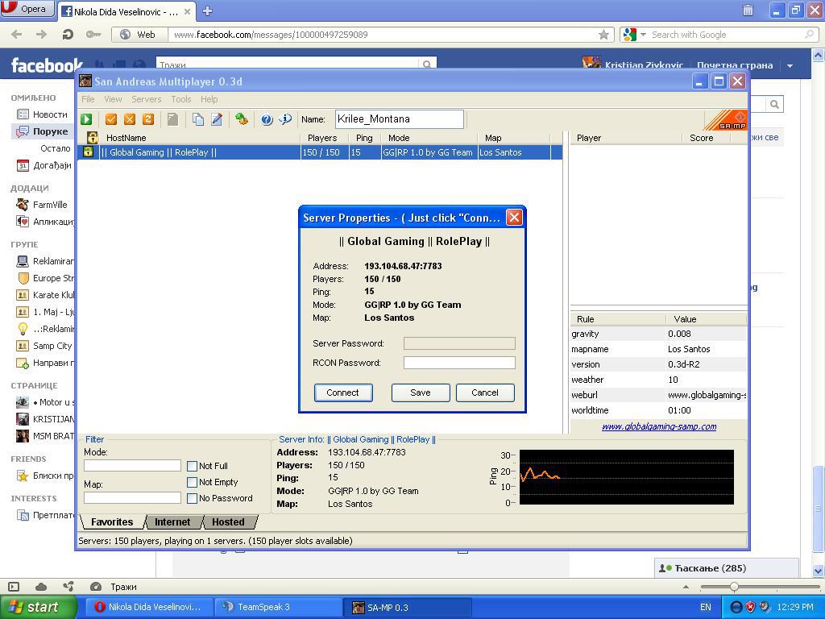Switch to the Hosted tab
The width and height of the screenshot is (825, 619).
(228, 522)
